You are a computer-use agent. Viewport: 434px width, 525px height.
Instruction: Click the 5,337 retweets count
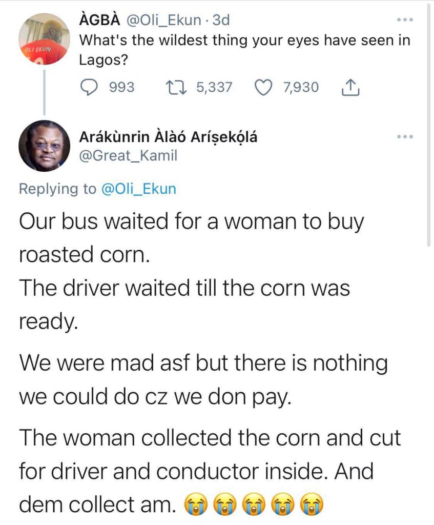(214, 87)
